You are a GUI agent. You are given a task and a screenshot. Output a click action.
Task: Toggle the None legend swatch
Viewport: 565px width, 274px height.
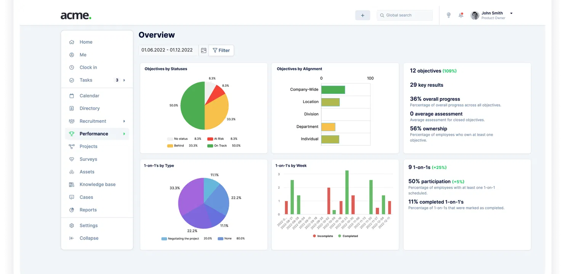[x=220, y=239]
